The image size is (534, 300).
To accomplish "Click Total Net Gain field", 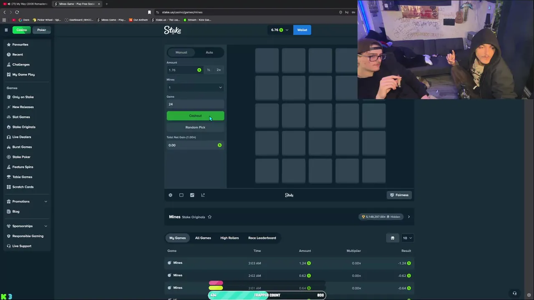I will [x=195, y=145].
